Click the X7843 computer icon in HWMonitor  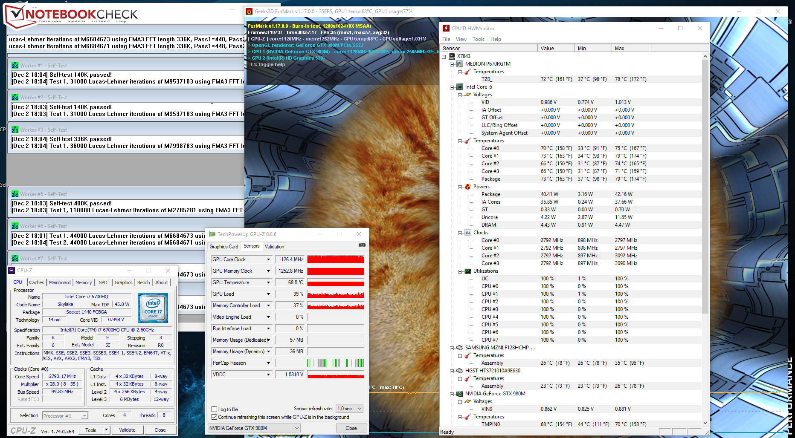[x=452, y=56]
